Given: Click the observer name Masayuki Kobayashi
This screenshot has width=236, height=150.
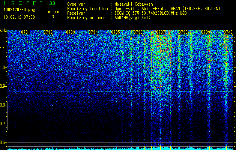Looking at the screenshot, I should tap(135, 4).
